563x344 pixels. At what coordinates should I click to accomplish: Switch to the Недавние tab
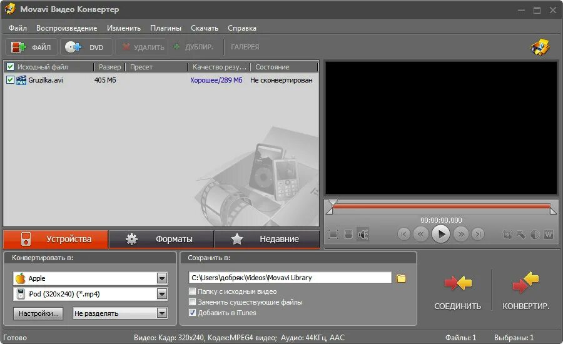pos(266,239)
